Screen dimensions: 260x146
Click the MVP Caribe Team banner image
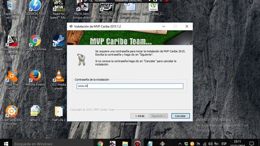pos(130,38)
